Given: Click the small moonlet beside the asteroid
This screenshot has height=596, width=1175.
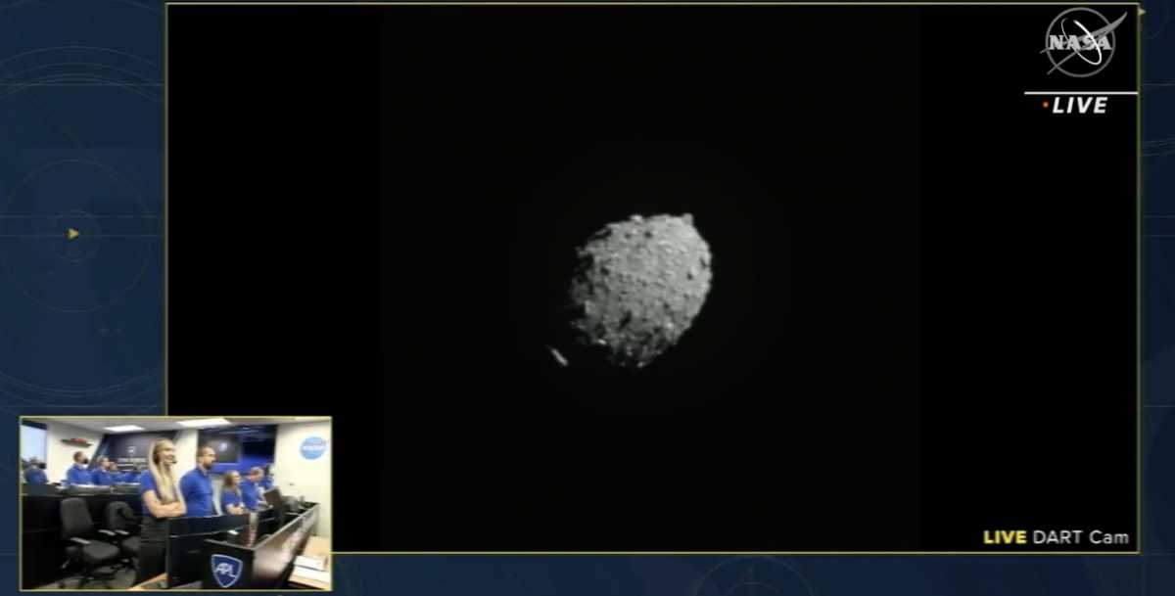Looking at the screenshot, I should pyautogui.click(x=558, y=356).
